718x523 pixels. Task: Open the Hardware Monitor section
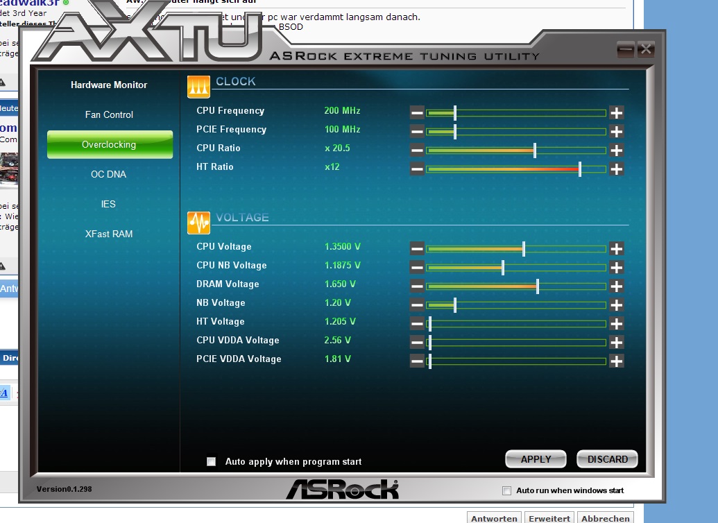(109, 85)
